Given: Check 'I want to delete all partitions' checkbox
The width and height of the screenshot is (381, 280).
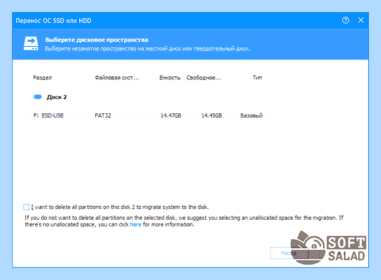Looking at the screenshot, I should click(26, 207).
